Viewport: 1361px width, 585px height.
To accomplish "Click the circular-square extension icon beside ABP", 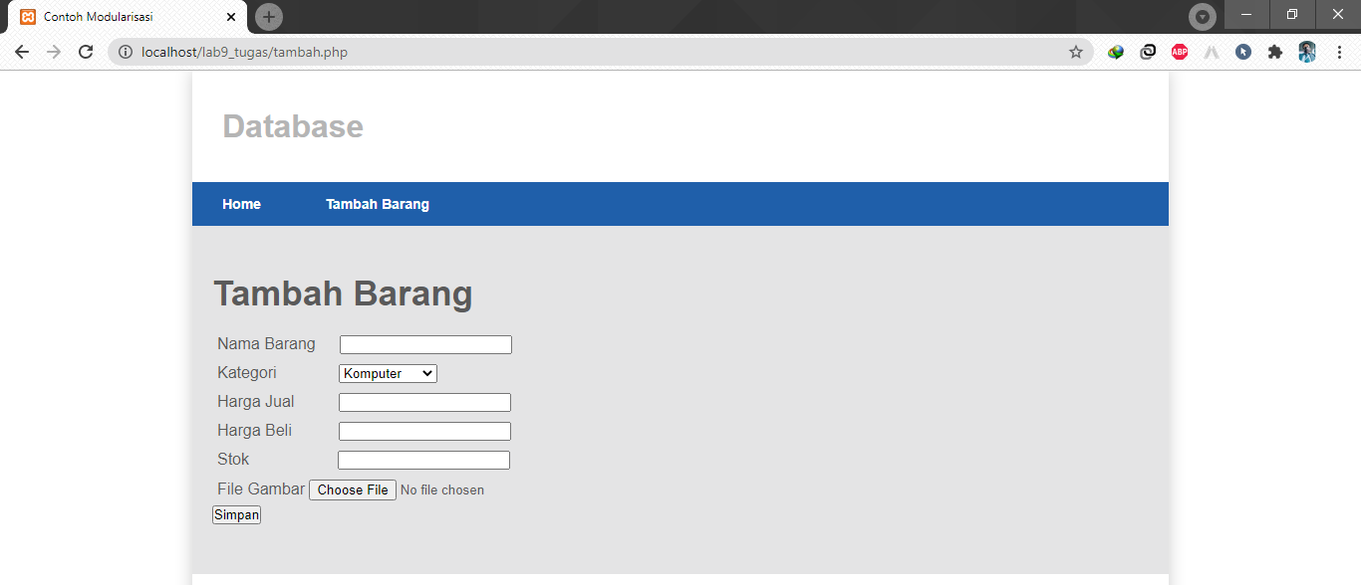I will tap(1148, 52).
